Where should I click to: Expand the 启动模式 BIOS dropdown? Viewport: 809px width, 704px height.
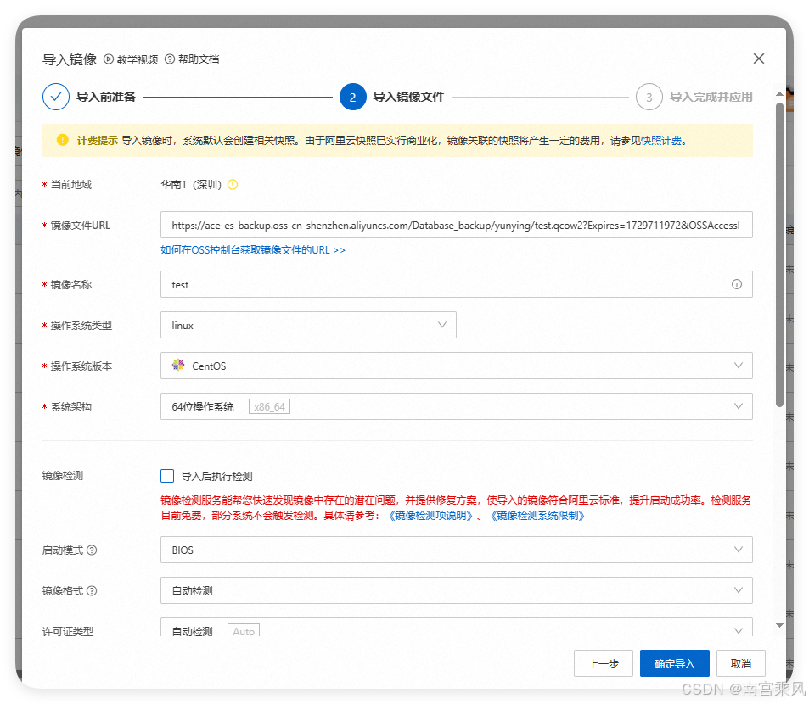[456, 550]
